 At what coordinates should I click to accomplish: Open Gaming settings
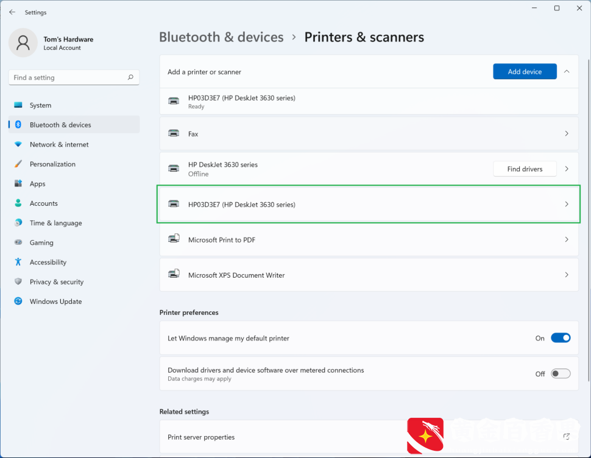point(74,242)
